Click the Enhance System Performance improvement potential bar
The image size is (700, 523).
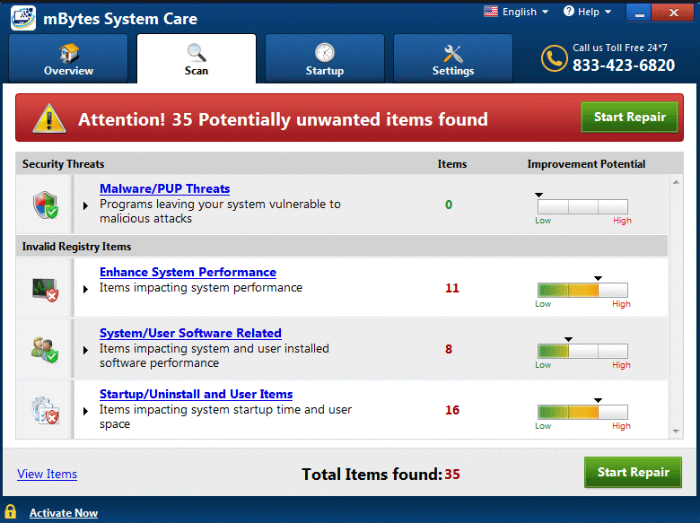pyautogui.click(x=582, y=290)
